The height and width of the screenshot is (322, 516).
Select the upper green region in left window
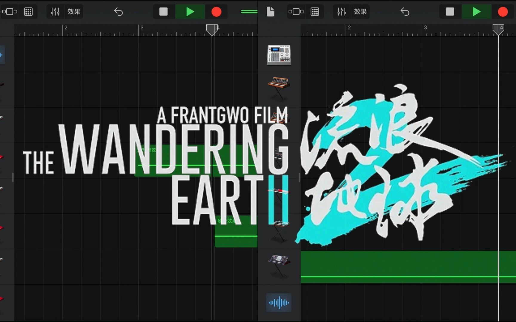click(196, 161)
